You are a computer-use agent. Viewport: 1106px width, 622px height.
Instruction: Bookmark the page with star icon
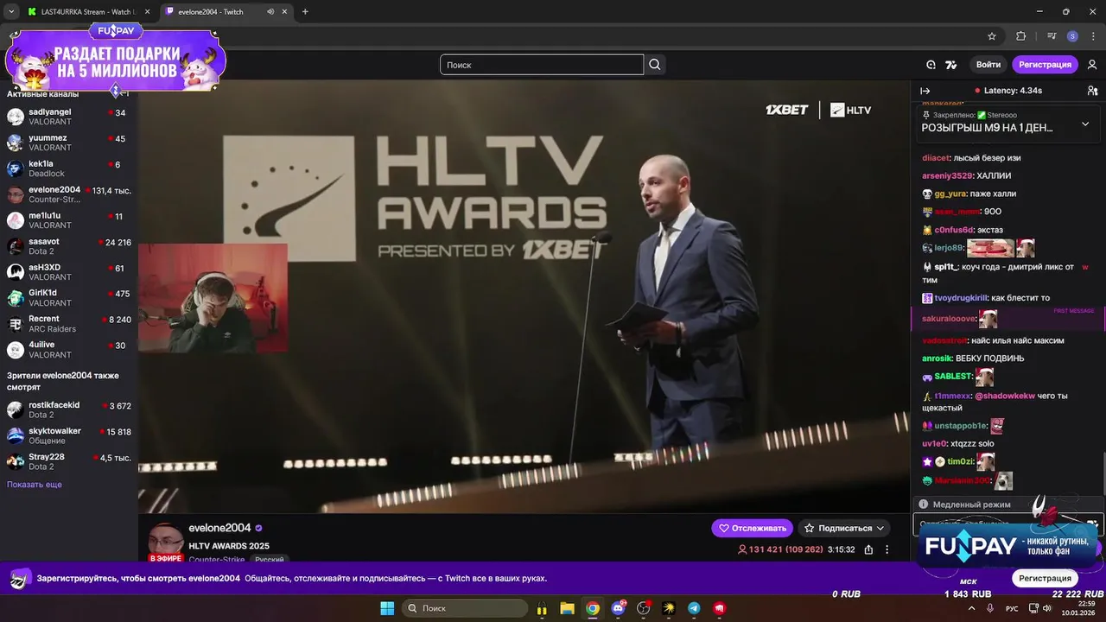pyautogui.click(x=992, y=36)
